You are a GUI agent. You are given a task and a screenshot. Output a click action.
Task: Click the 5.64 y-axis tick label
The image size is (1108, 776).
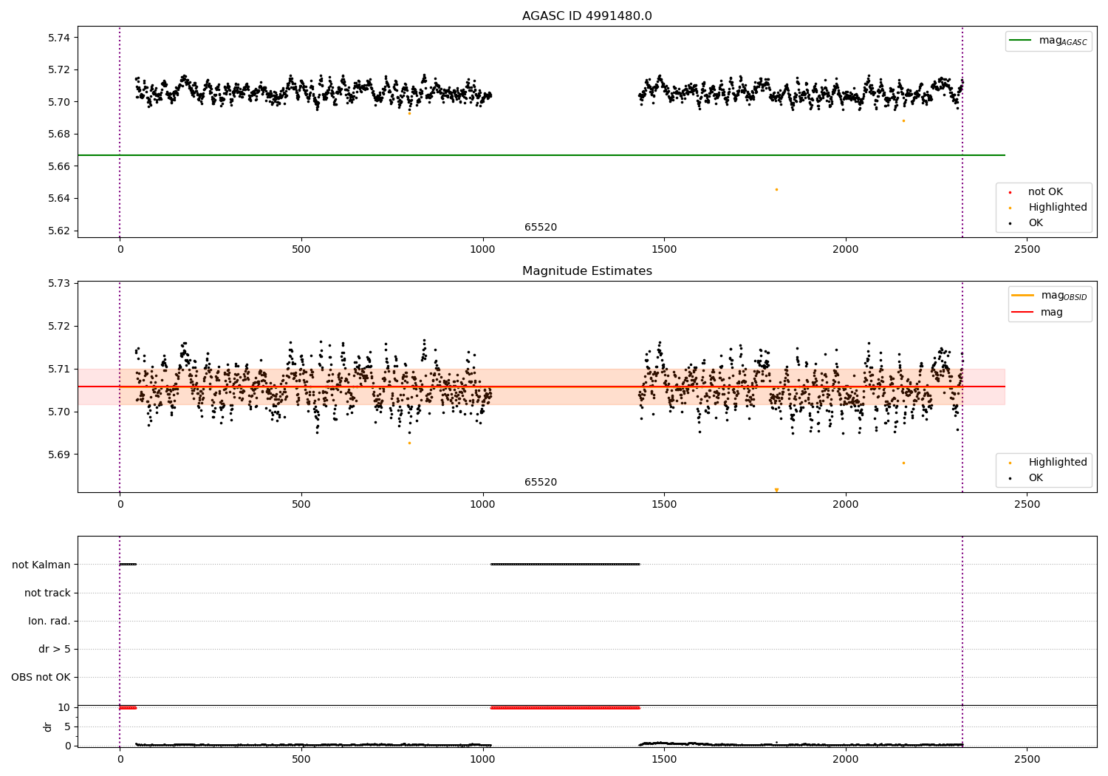[58, 198]
